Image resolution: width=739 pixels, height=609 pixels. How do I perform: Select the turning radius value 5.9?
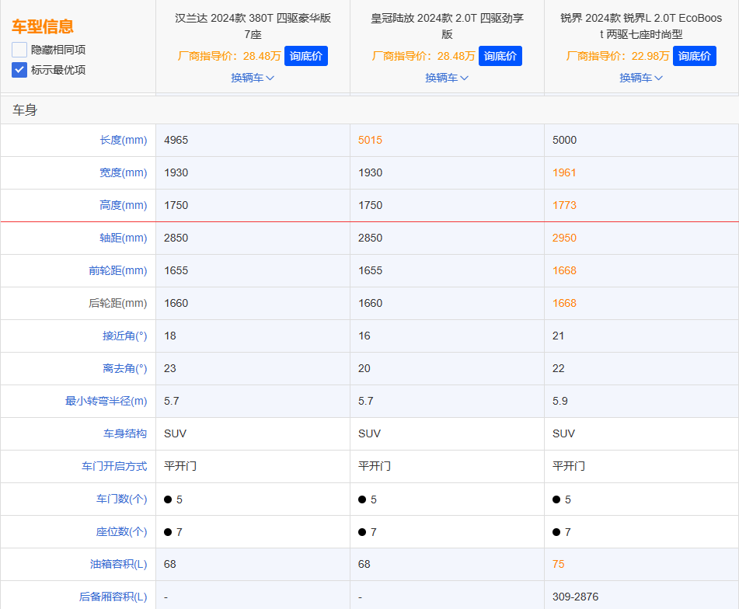click(x=560, y=401)
